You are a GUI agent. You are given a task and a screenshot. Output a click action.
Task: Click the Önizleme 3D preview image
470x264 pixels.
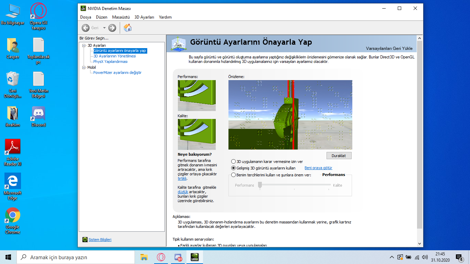point(290,115)
